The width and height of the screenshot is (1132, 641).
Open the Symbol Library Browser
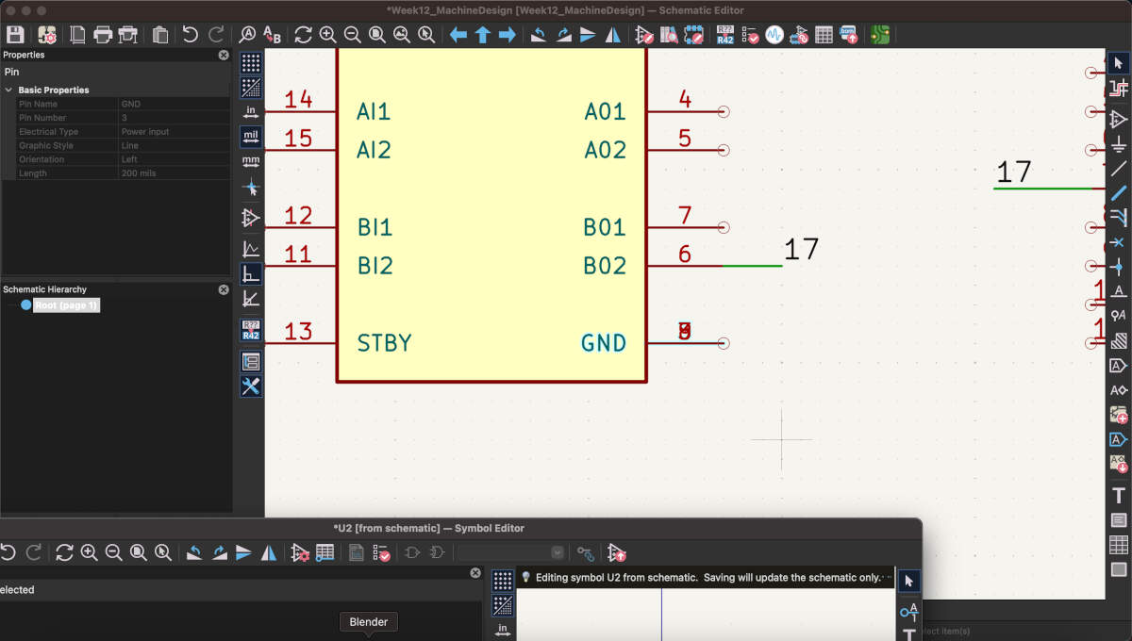click(669, 35)
